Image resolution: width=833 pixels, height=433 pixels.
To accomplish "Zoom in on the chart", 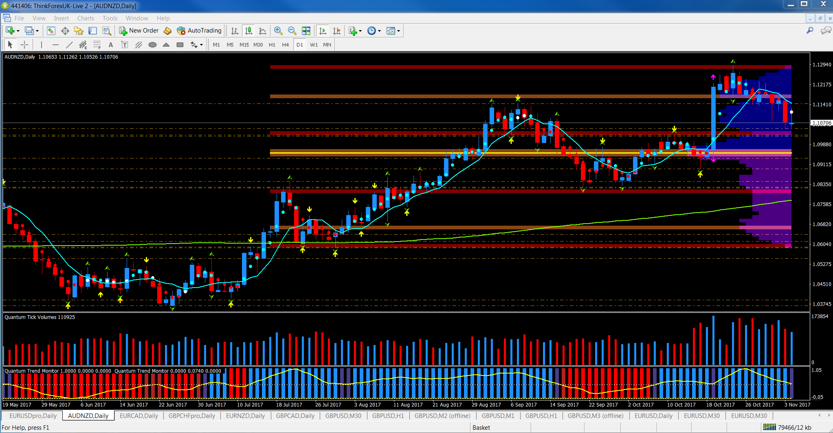I will (278, 31).
